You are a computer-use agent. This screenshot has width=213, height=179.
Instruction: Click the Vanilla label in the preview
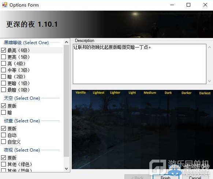pos(81,92)
